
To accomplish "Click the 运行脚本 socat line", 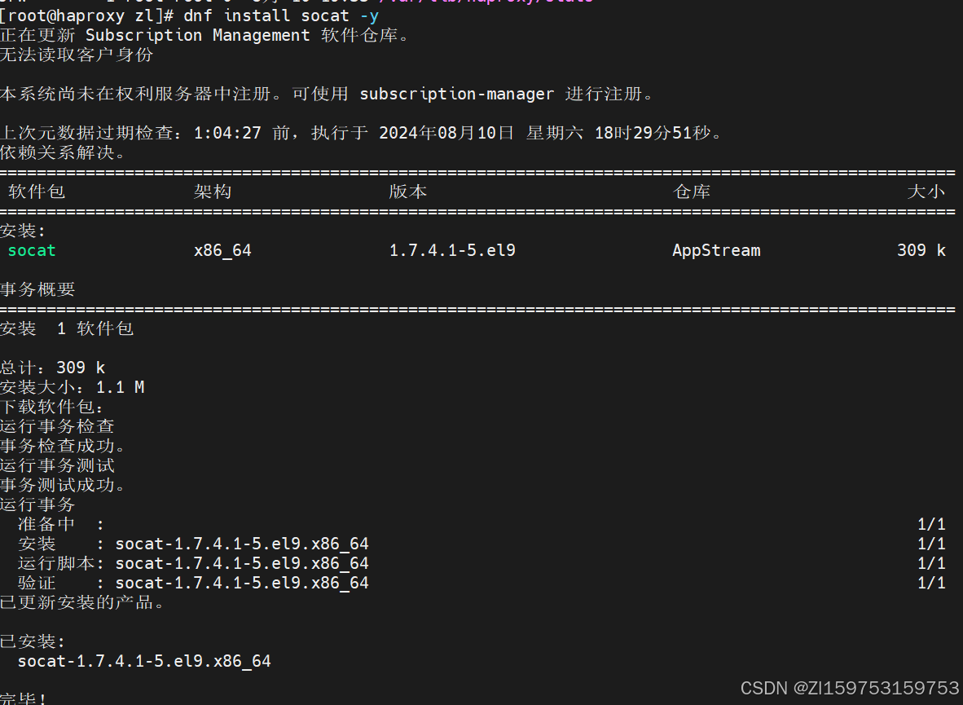I will coord(193,564).
